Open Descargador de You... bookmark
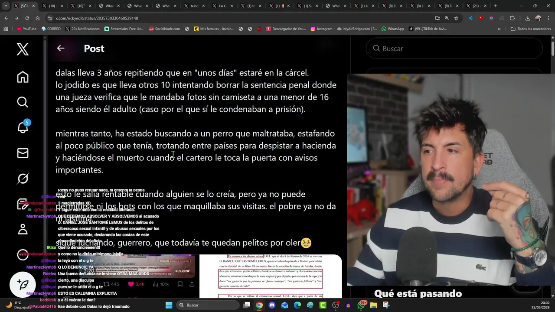This screenshot has width=555, height=312. pyautogui.click(x=286, y=29)
